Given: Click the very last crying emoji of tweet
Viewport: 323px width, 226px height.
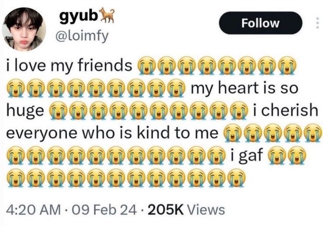Looking at the screenshot, I should 237,178.
